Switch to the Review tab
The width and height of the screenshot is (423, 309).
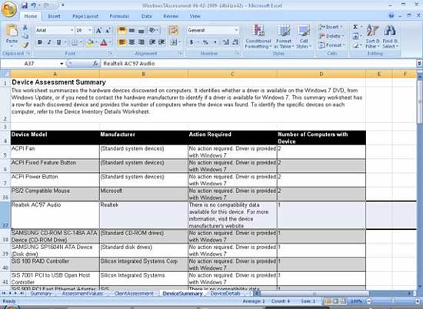point(171,16)
